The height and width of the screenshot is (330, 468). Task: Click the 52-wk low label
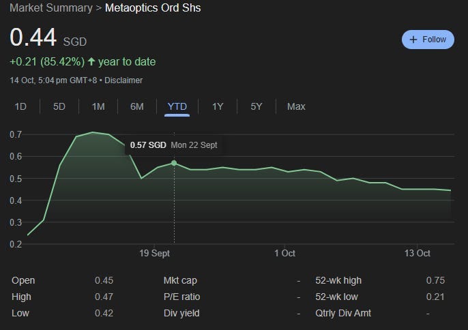(337, 297)
